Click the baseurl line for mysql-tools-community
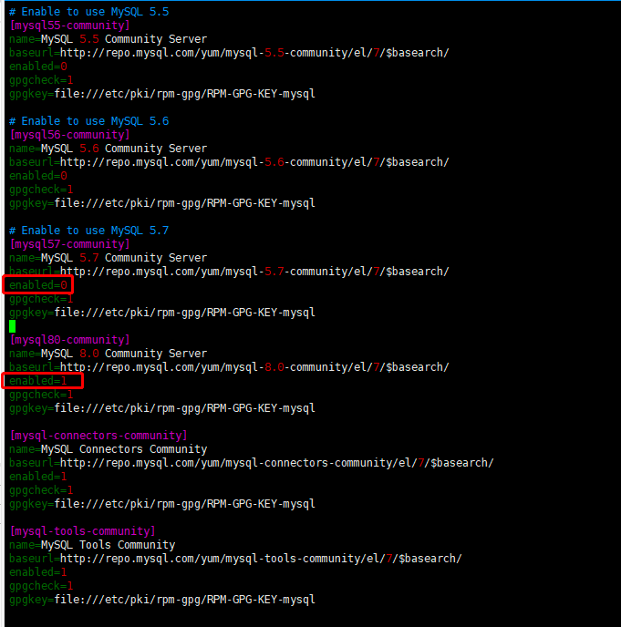 [235, 559]
